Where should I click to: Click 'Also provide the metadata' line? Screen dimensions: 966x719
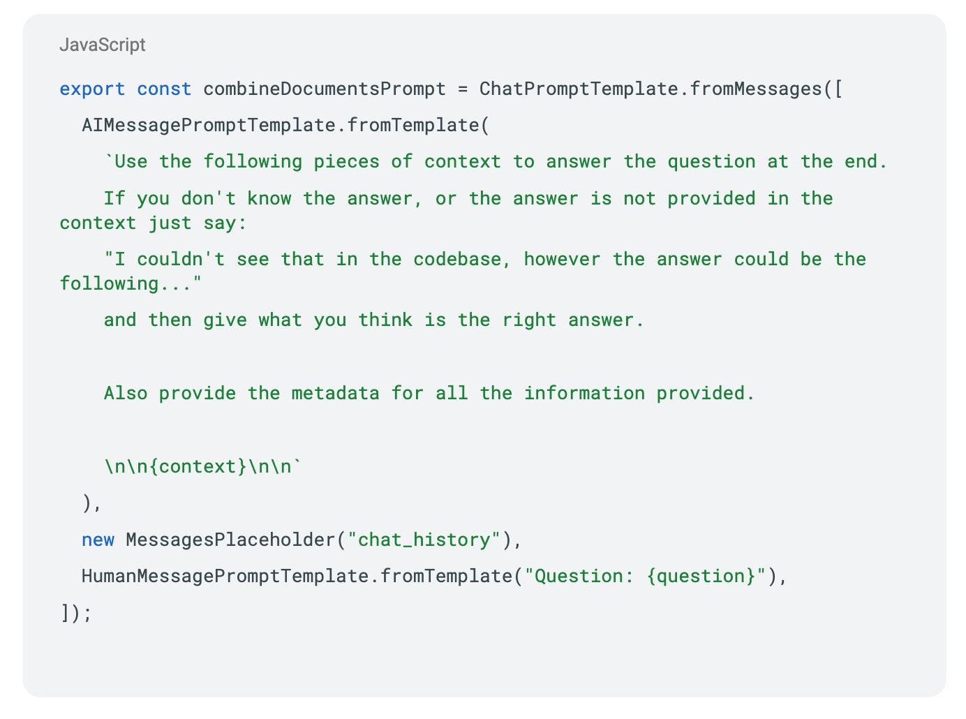(429, 393)
